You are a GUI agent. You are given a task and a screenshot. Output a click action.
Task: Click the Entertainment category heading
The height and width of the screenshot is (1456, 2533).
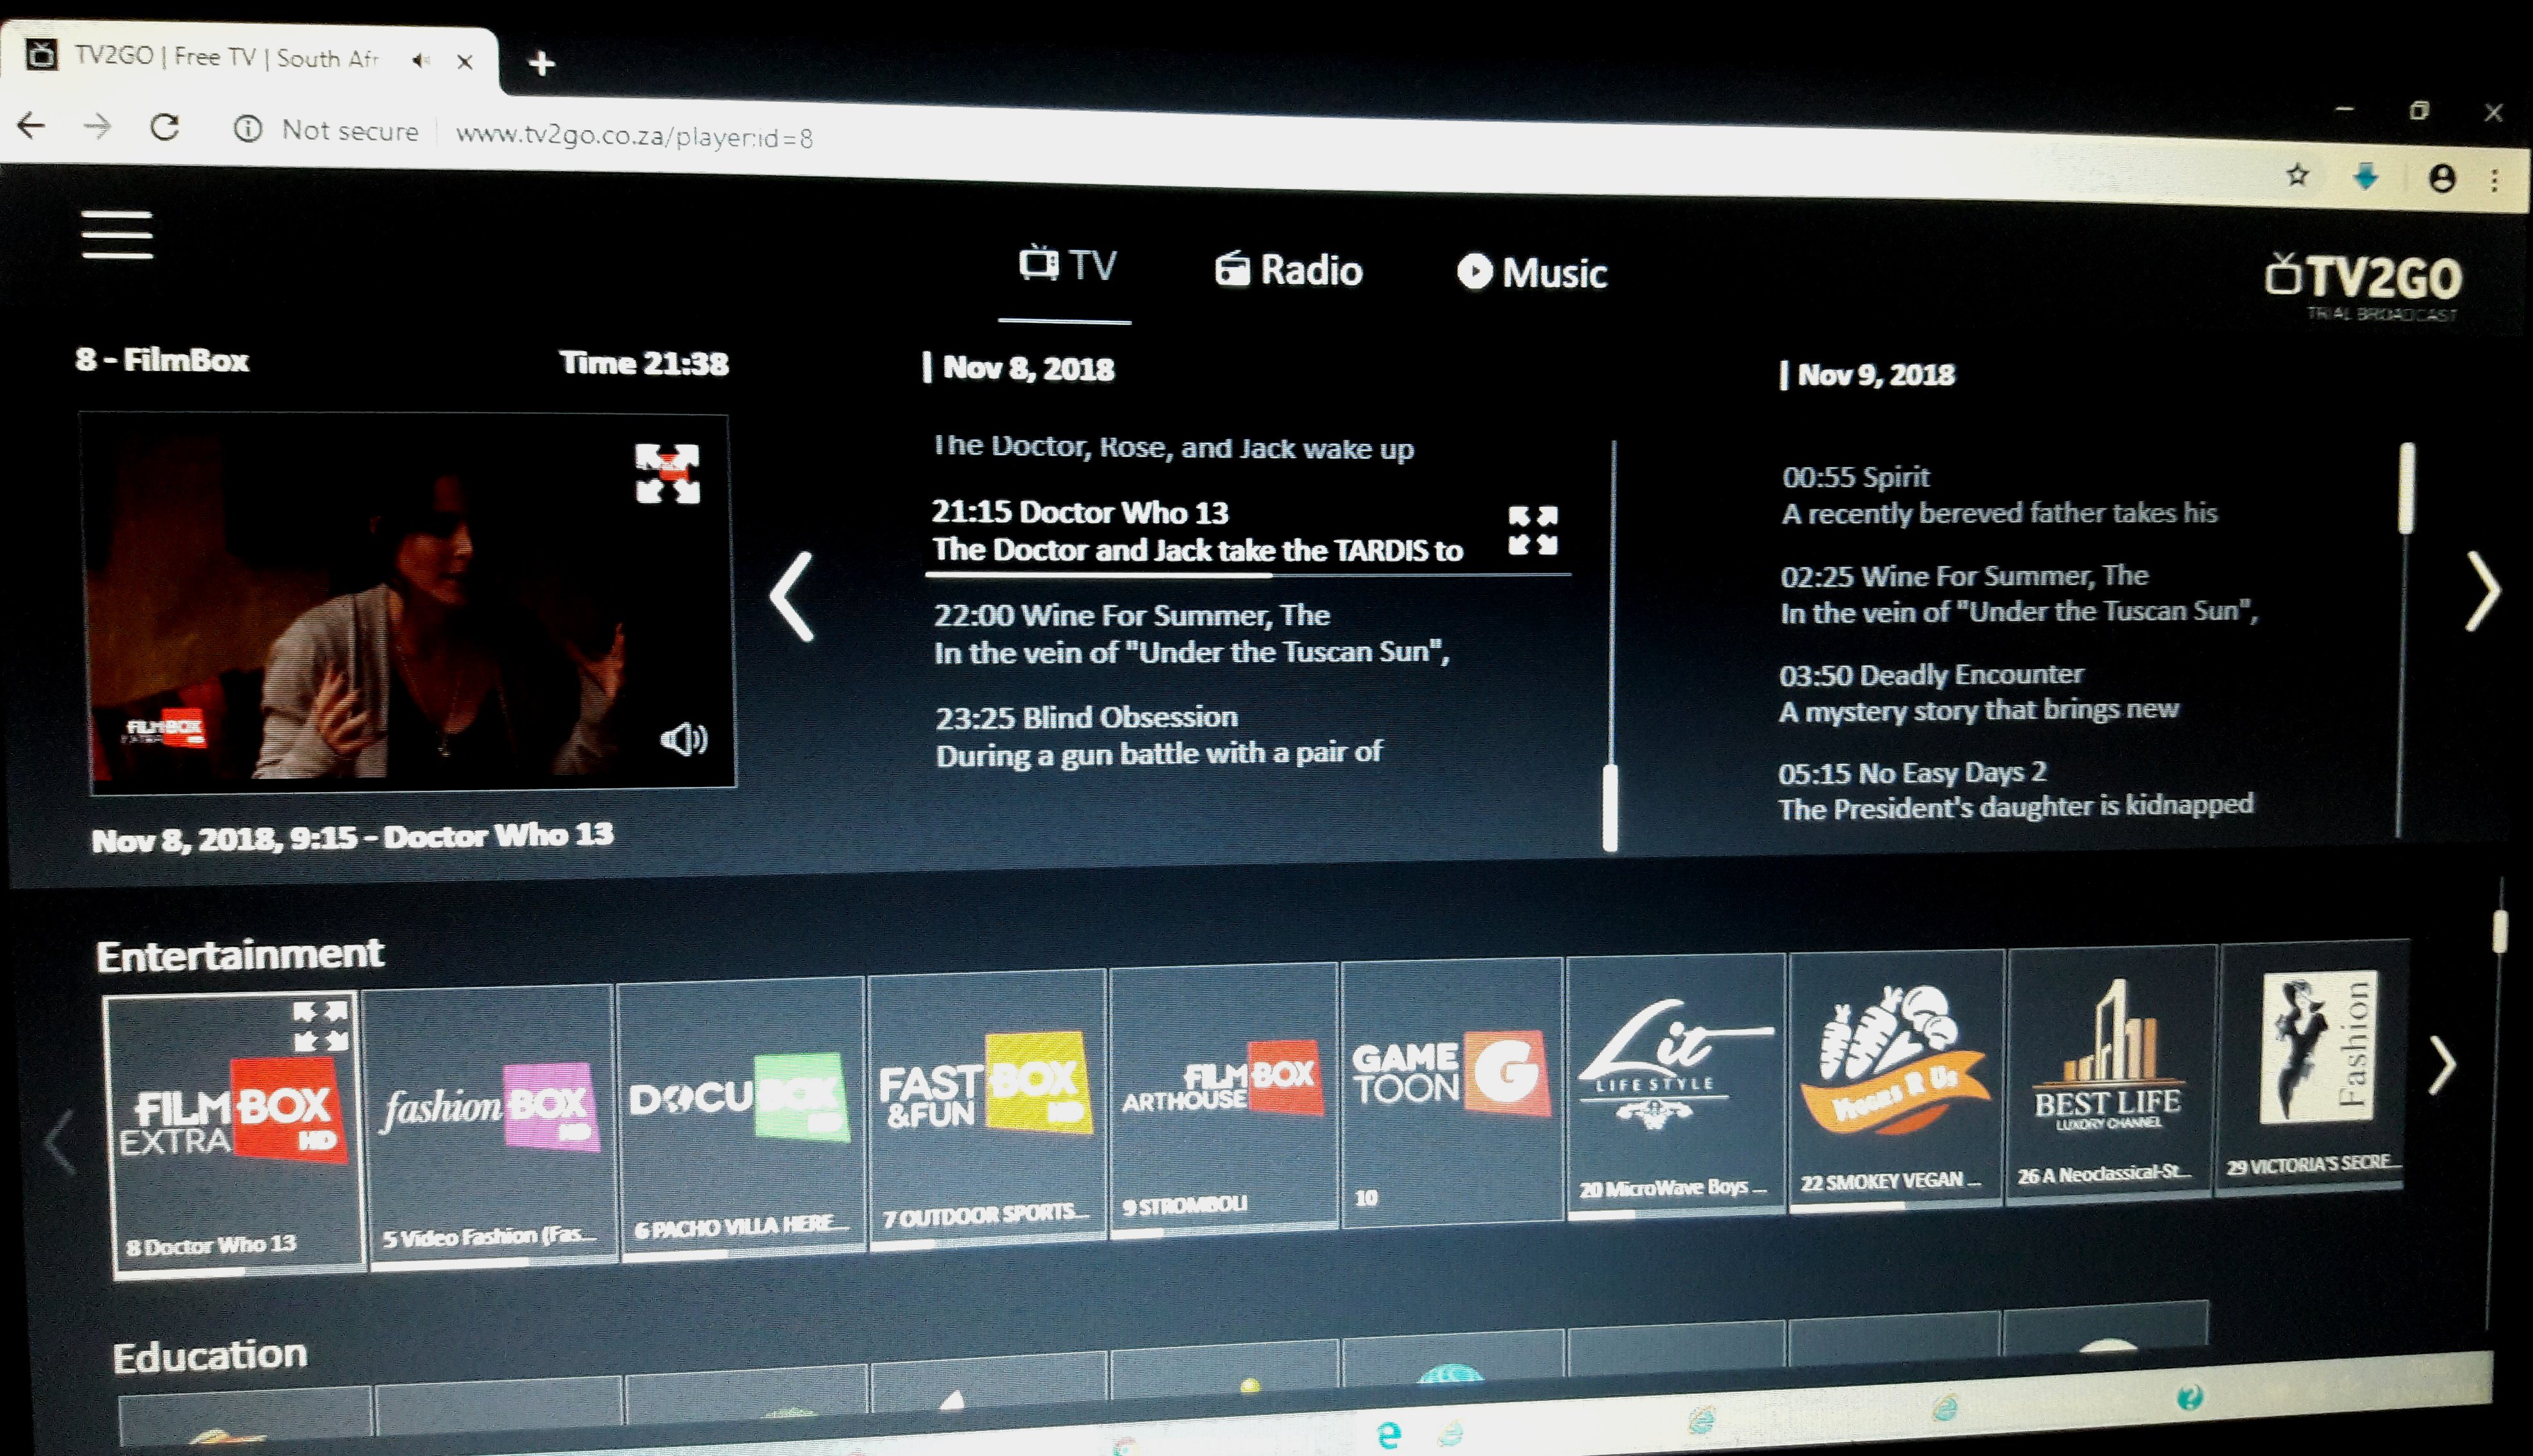point(239,955)
